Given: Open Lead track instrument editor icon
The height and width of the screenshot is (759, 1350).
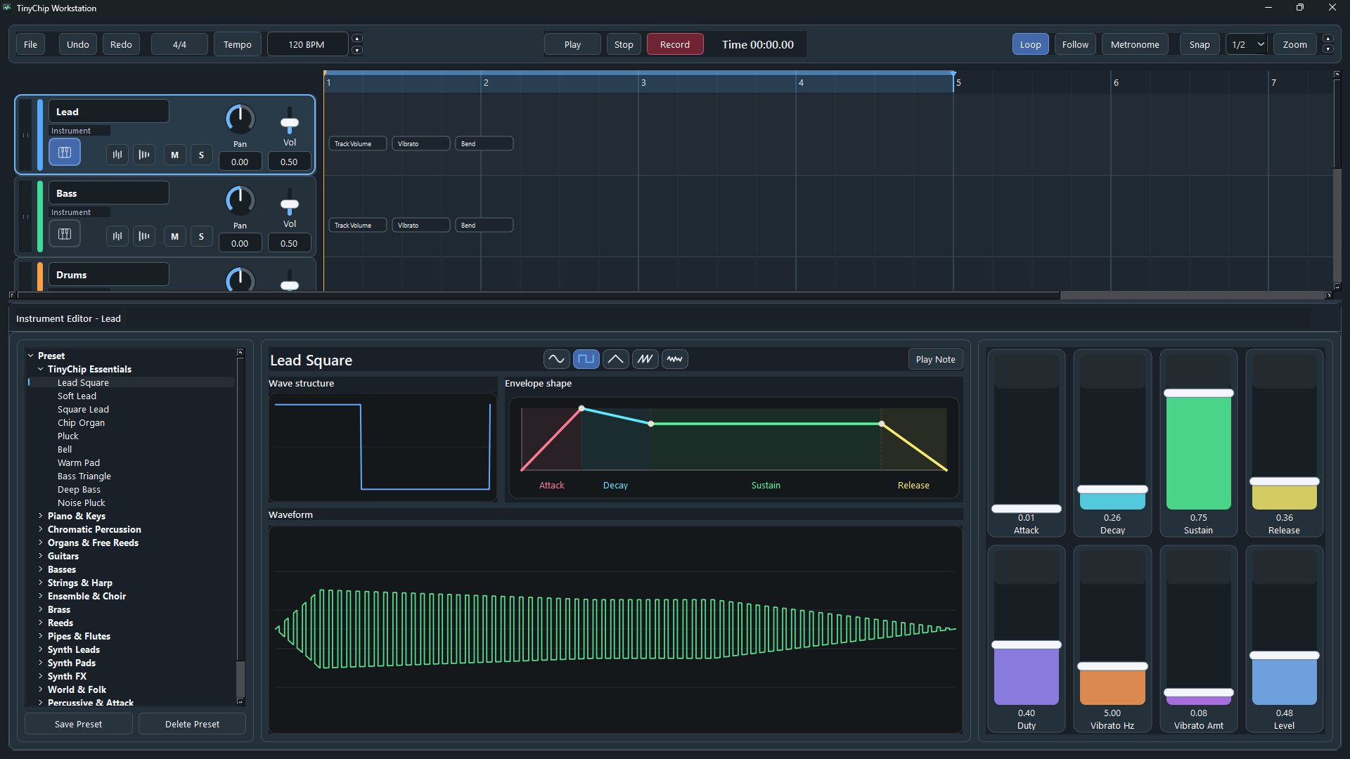Looking at the screenshot, I should [65, 153].
